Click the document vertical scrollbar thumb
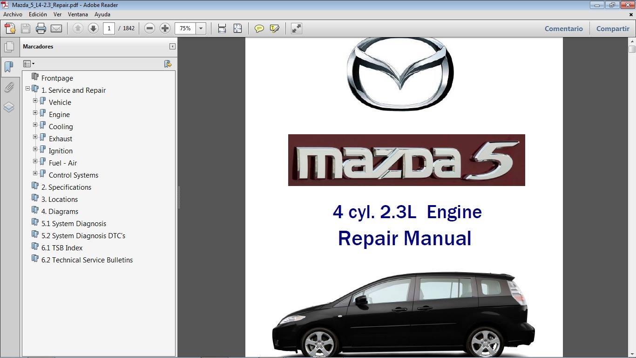Screen dimensions: 636x358 point(632,49)
